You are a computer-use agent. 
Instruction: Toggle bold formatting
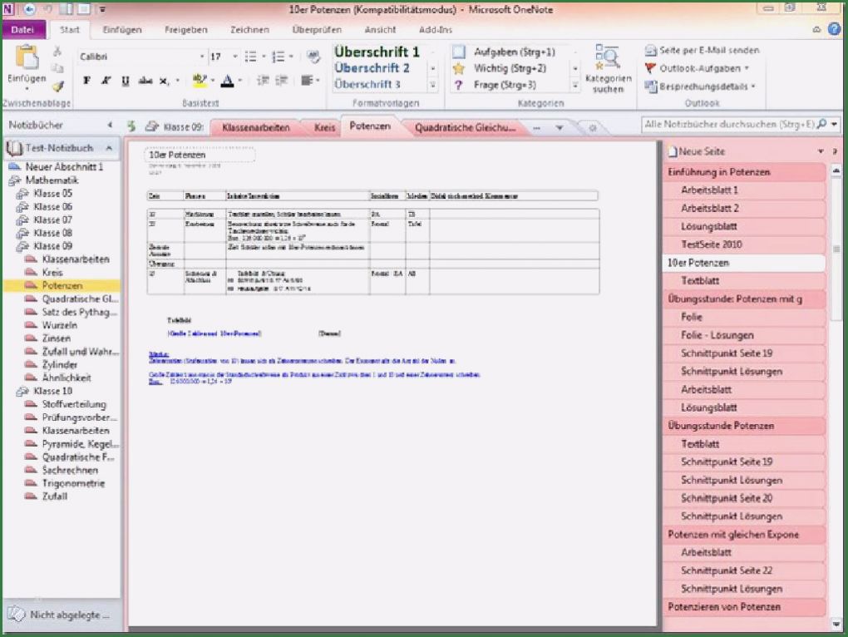[86, 81]
